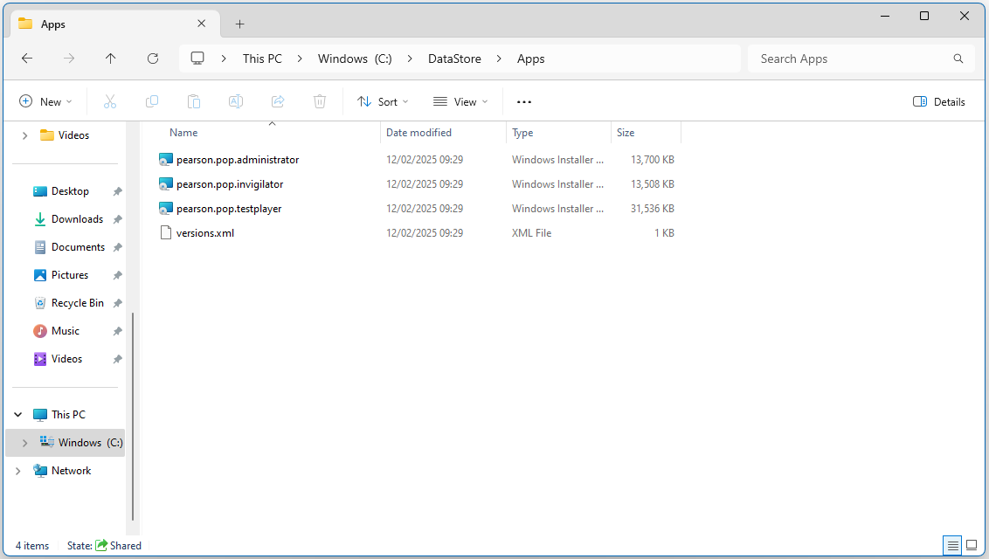Viewport: 989px width, 559px height.
Task: Open the See more ellipsis menu
Action: (523, 101)
